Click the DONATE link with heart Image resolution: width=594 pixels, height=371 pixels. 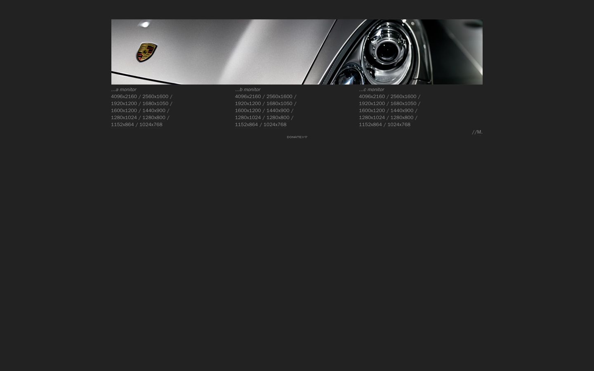click(297, 137)
